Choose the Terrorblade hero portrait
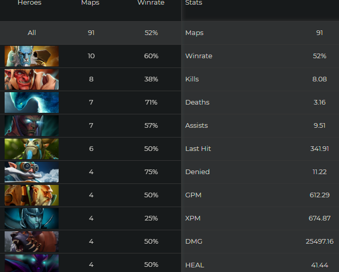 pos(31,126)
